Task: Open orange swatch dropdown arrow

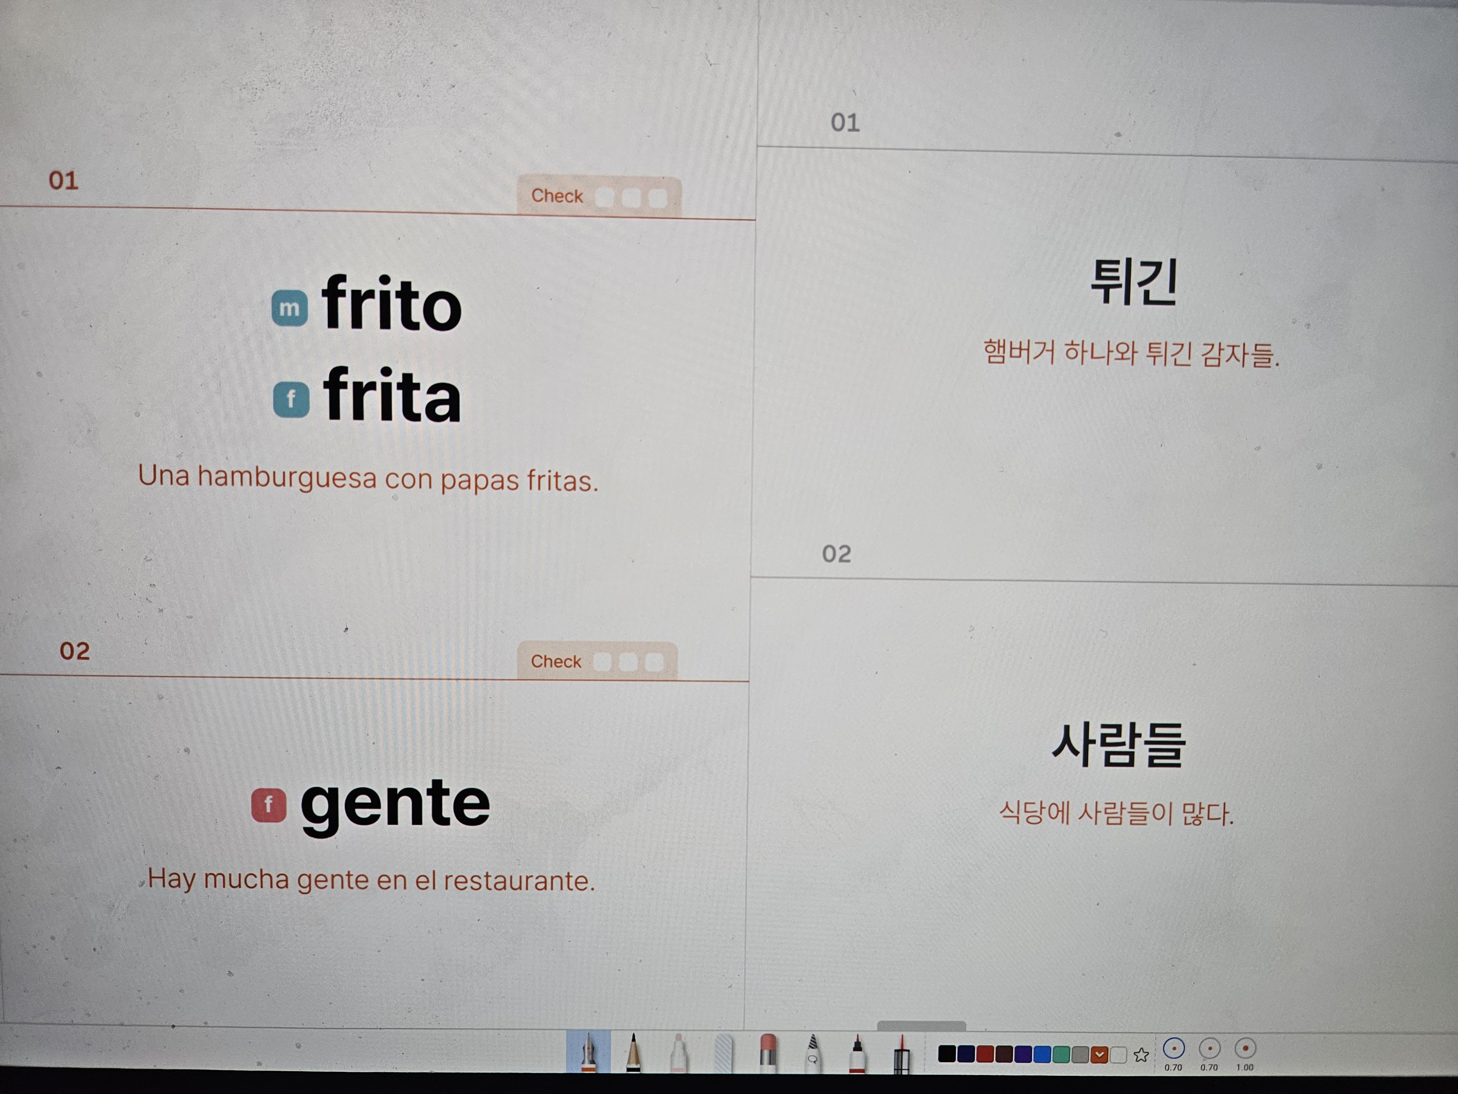Action: pyautogui.click(x=1099, y=1055)
